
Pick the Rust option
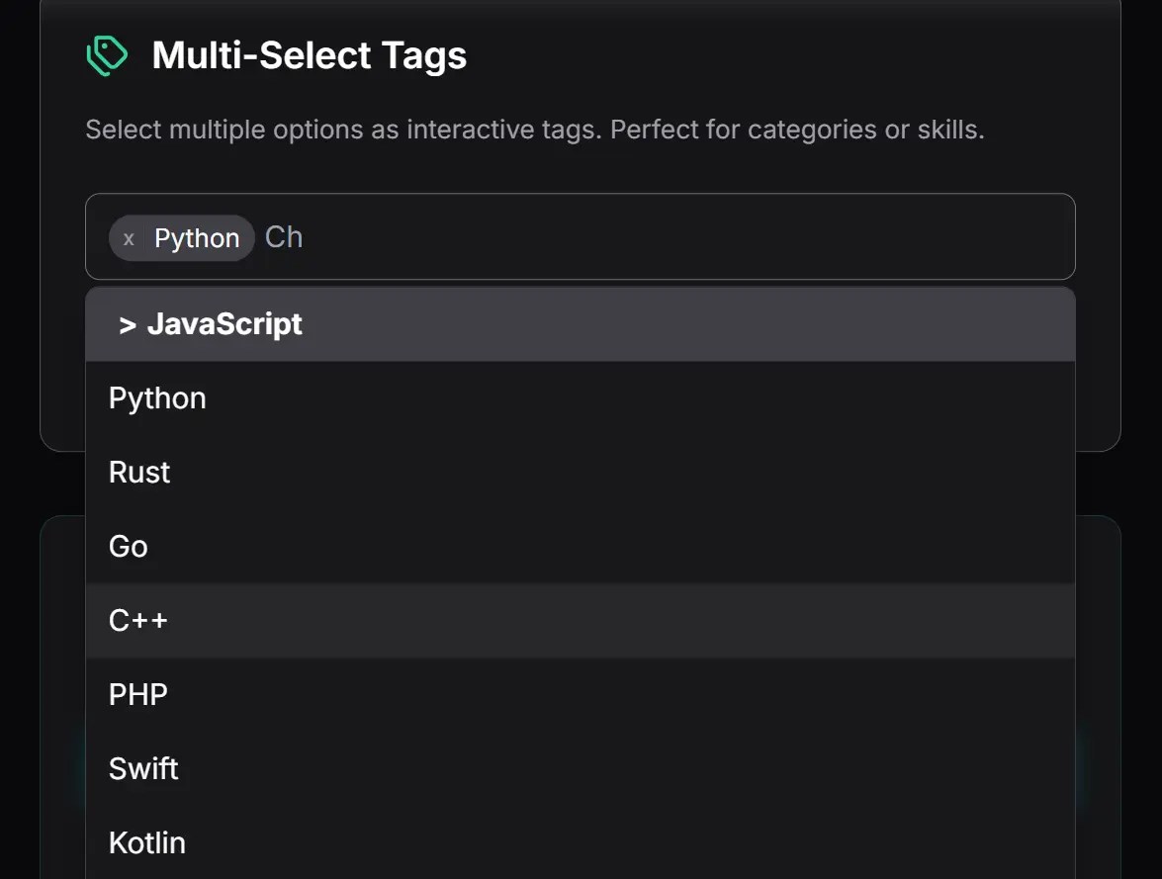pos(139,473)
